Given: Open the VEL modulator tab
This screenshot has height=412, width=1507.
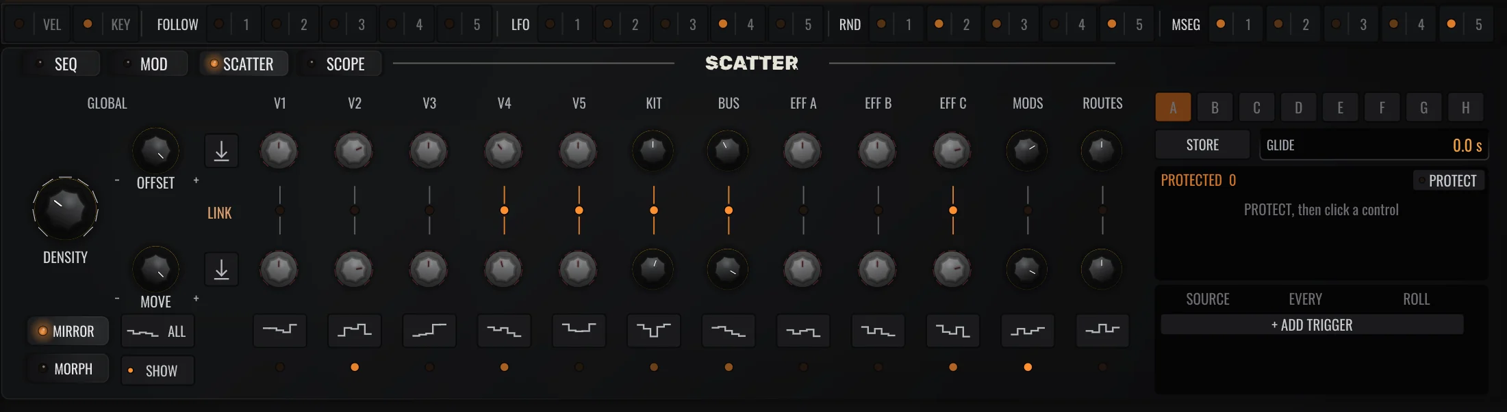Looking at the screenshot, I should pos(38,25).
